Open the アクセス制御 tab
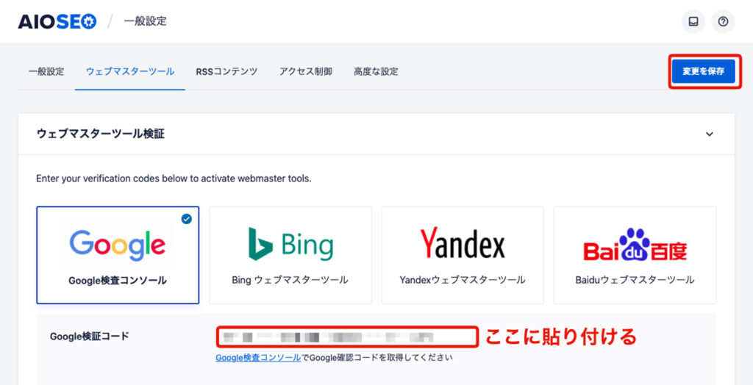 click(306, 72)
